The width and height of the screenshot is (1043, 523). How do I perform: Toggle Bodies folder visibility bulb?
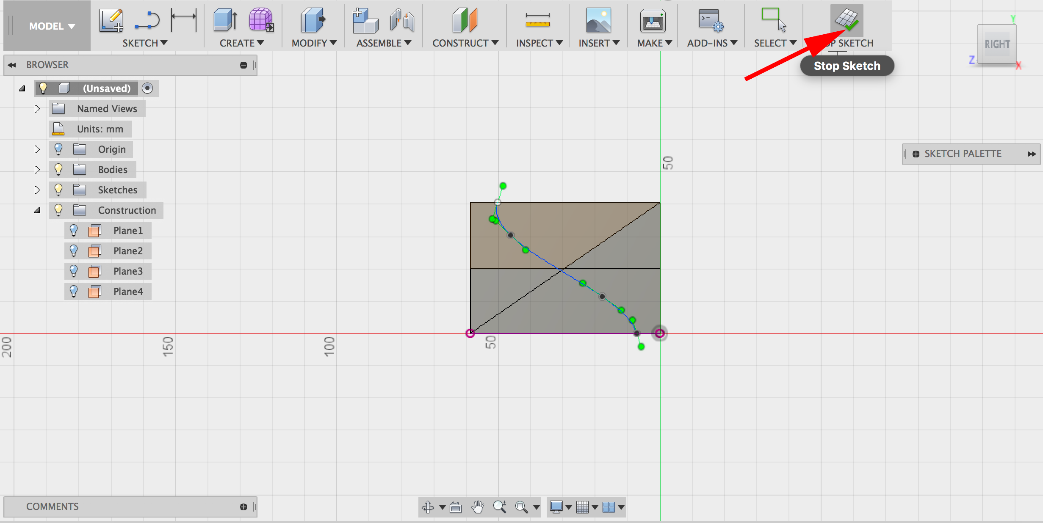point(58,169)
